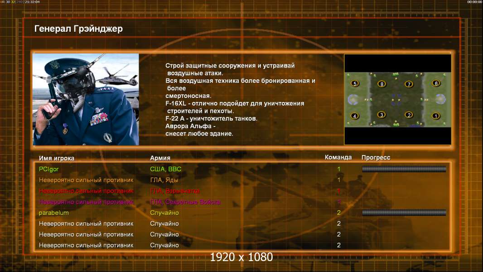Click the purple opponent name beside "Секретные Войска"
Image resolution: width=483 pixels, height=272 pixels.
(x=86, y=202)
